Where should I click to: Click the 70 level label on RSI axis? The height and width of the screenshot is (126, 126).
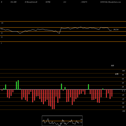(2, 29)
